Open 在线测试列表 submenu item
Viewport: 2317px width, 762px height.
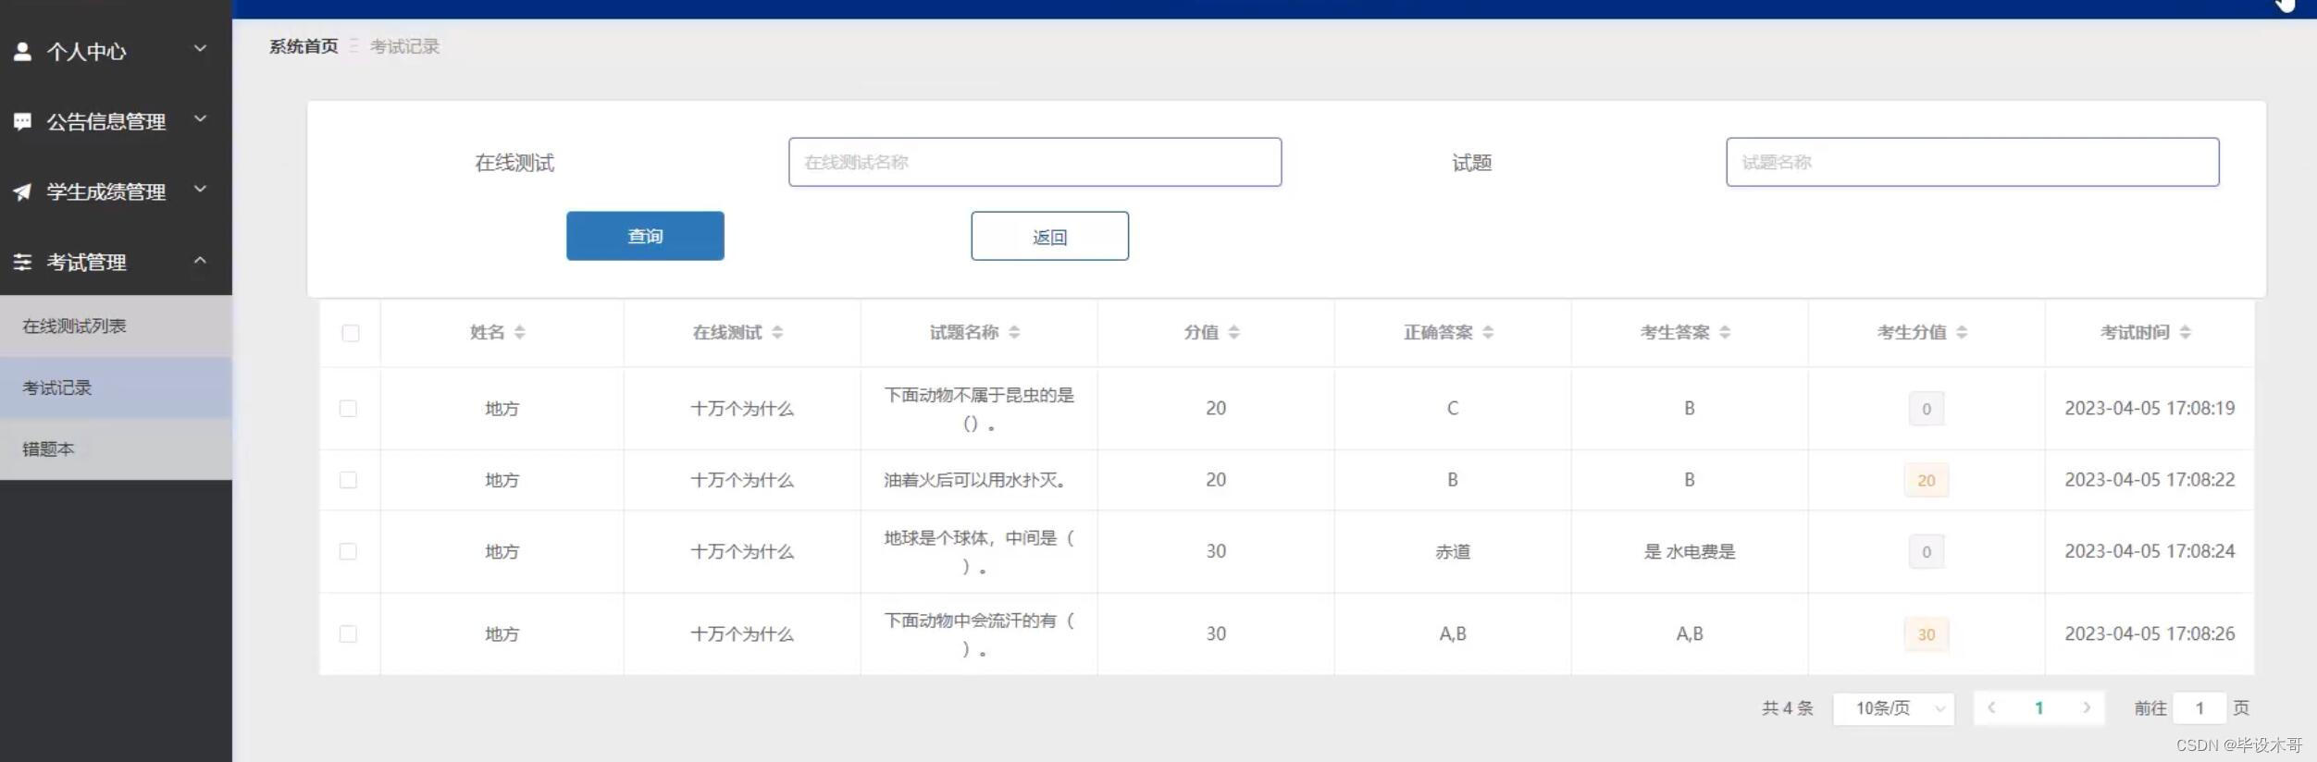click(x=116, y=326)
